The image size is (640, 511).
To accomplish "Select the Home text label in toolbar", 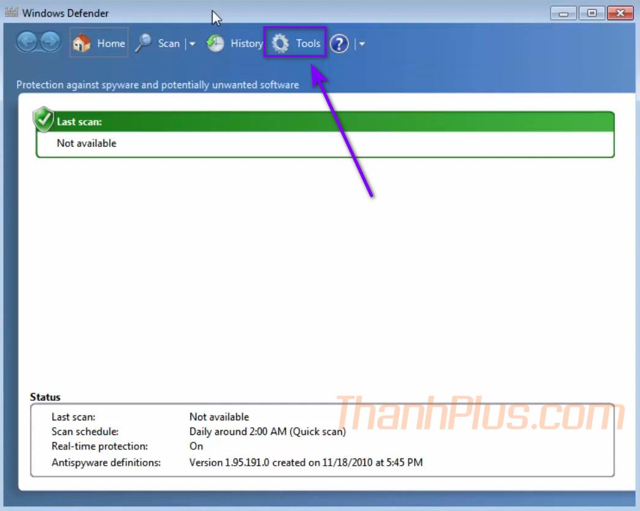I will [111, 43].
